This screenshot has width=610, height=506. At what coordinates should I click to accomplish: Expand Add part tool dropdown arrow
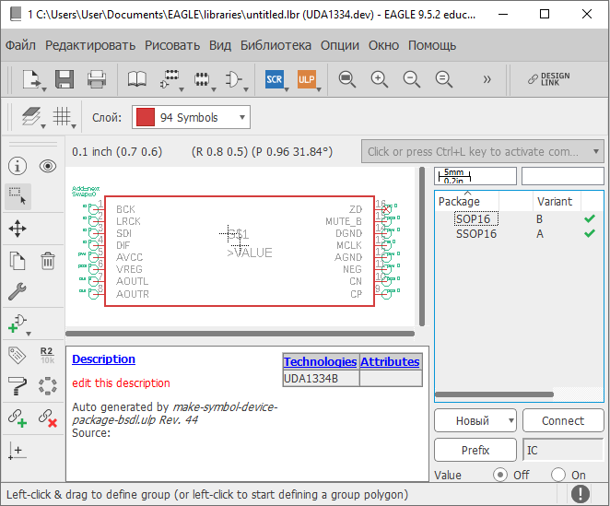click(29, 334)
